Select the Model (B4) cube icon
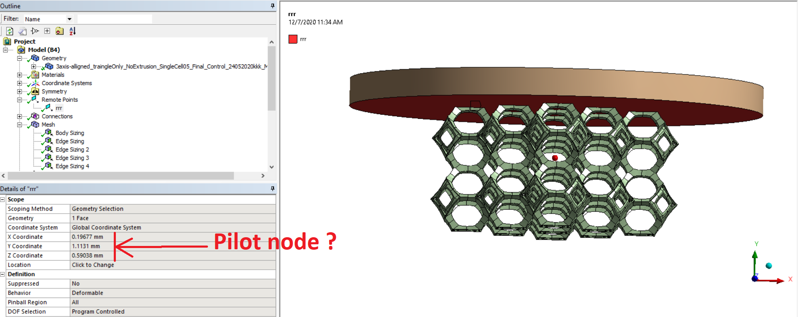Screen dimensions: 798x317 pyautogui.click(x=21, y=50)
